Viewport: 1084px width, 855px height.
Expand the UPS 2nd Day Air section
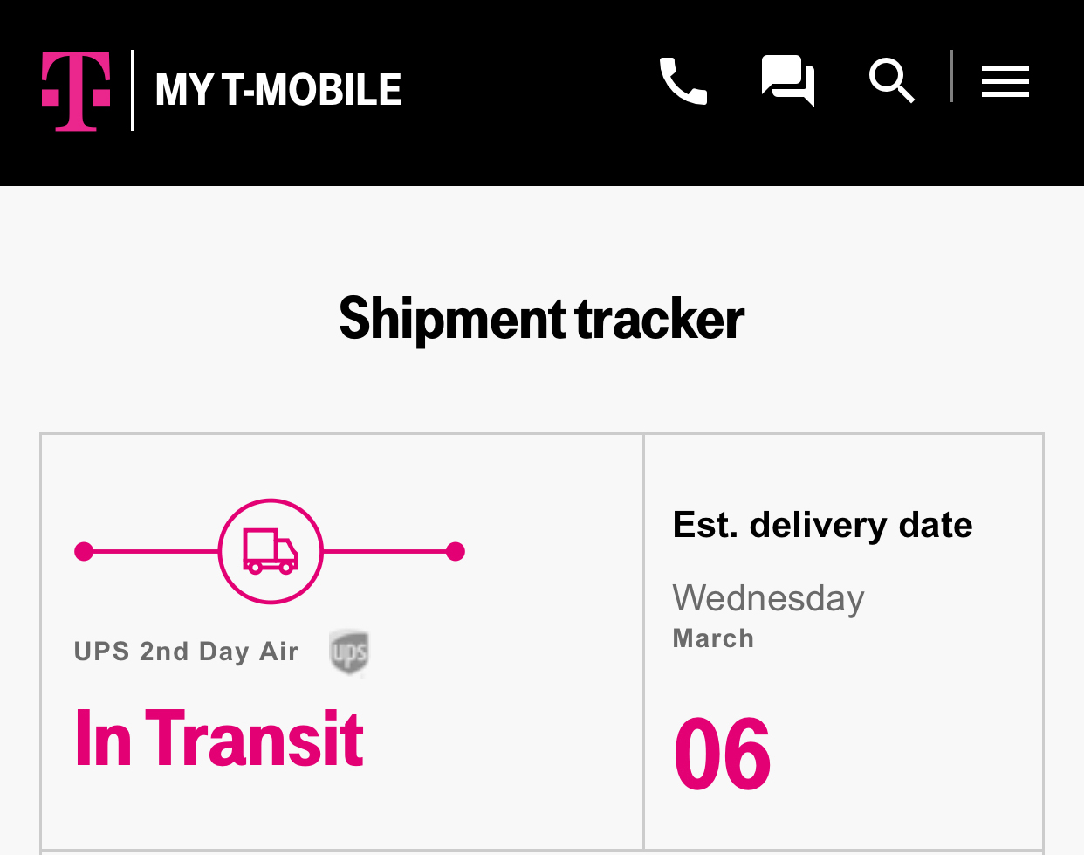(x=186, y=651)
